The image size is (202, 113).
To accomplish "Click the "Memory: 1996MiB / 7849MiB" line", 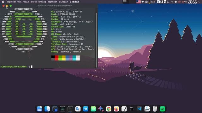I will pos(66,51).
